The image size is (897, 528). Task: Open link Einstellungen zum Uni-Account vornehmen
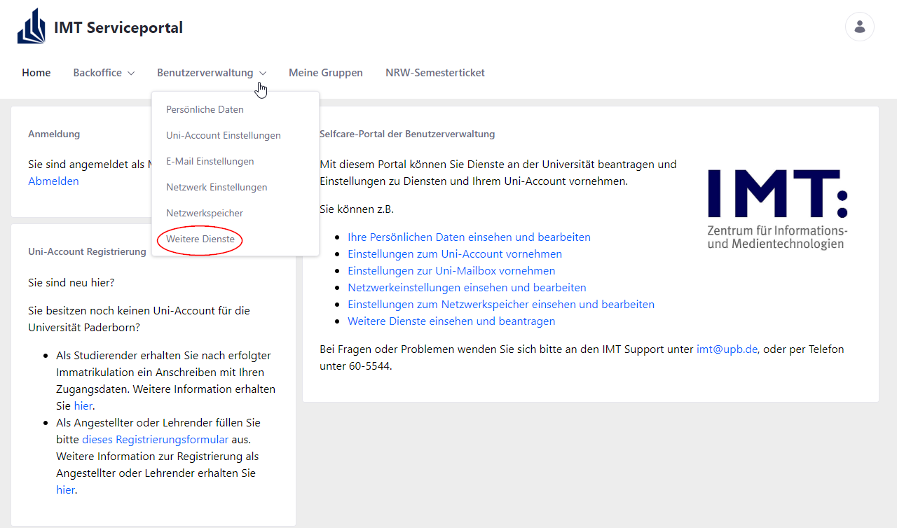[455, 254]
